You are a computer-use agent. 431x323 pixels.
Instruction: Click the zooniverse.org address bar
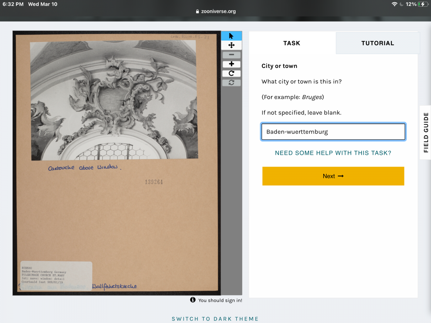click(215, 11)
